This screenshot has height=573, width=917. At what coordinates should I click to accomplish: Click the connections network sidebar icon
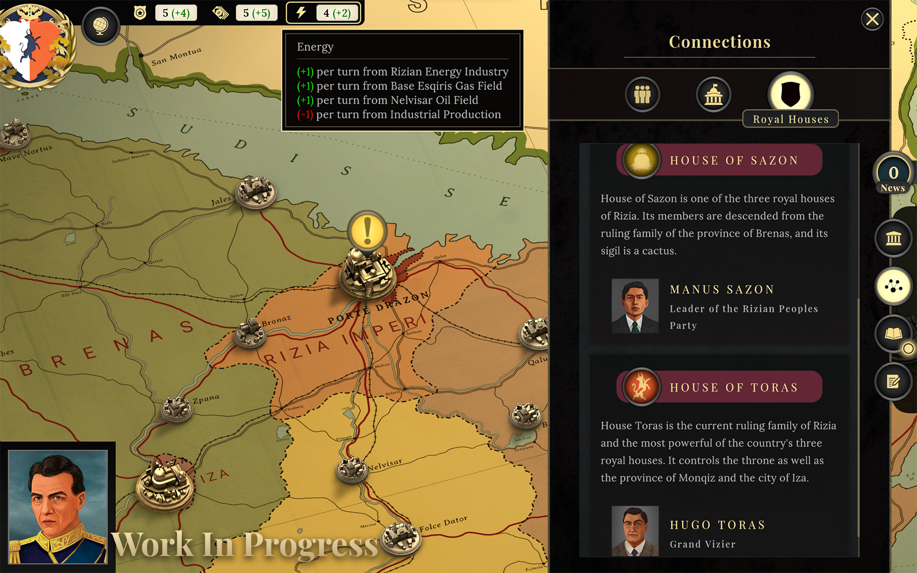893,287
